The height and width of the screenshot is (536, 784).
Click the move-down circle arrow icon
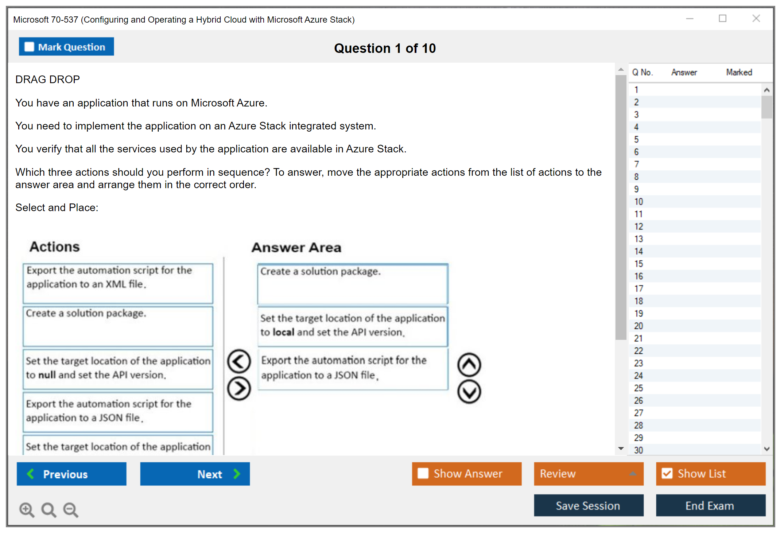[469, 392]
